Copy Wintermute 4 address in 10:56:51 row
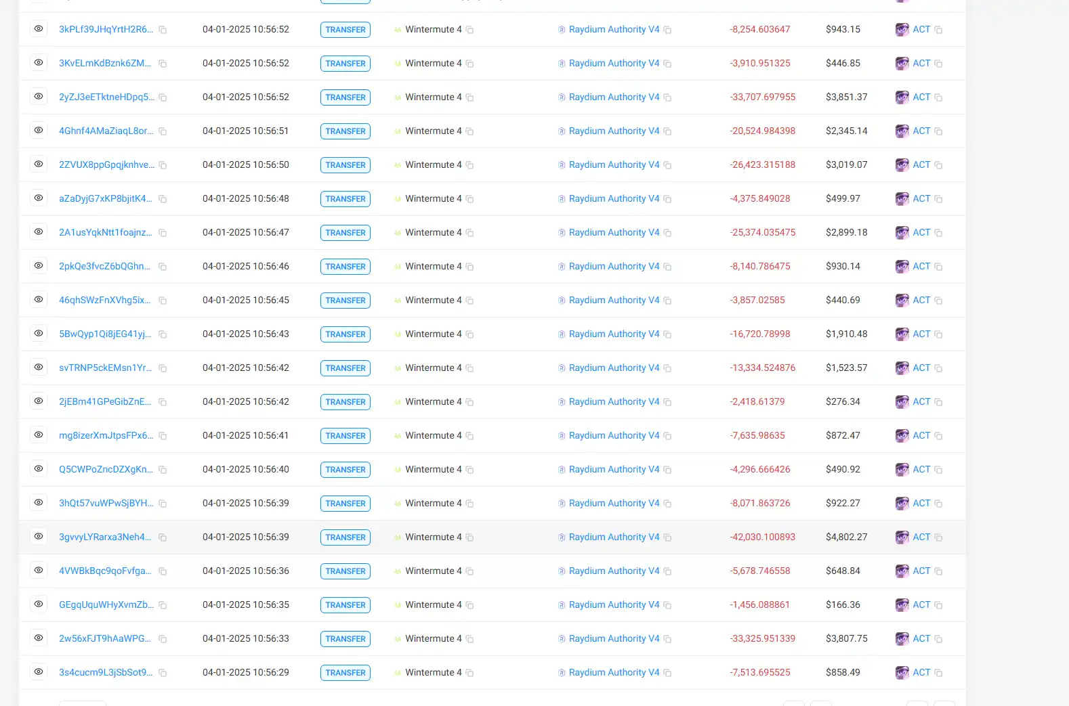This screenshot has height=706, width=1069. [469, 131]
